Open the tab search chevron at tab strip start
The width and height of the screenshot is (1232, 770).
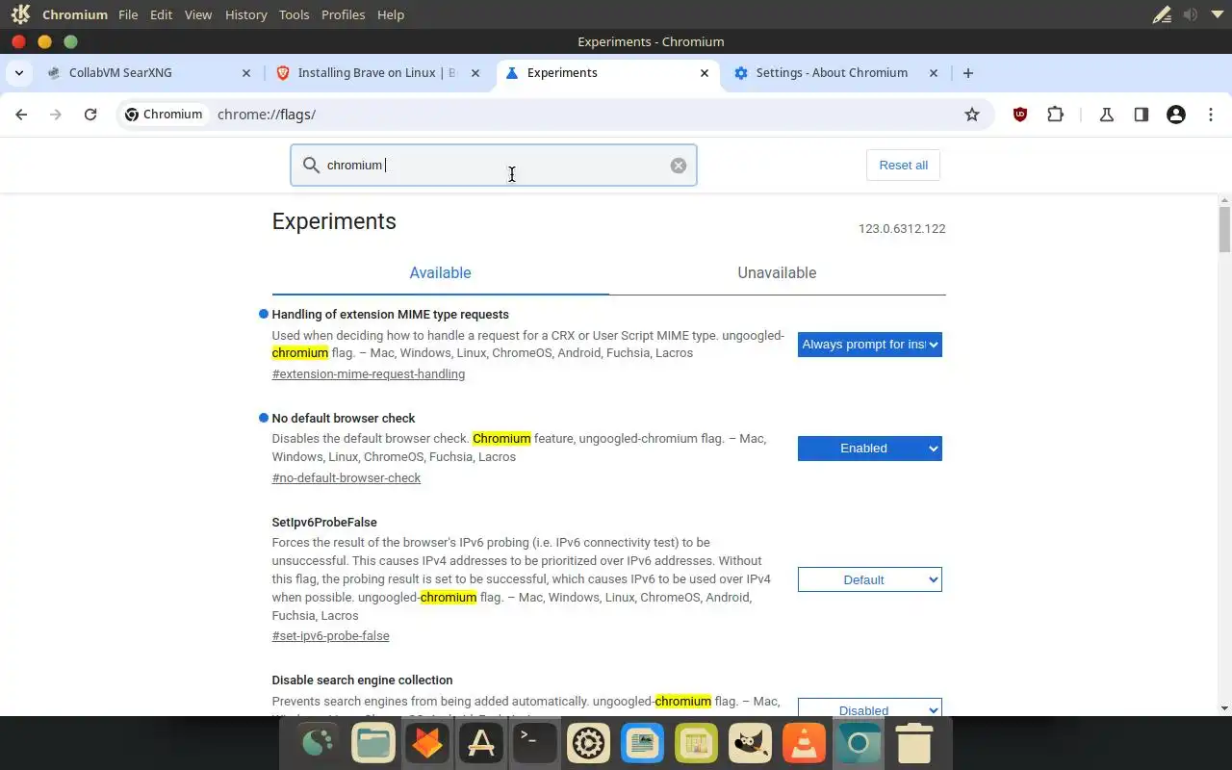[20, 73]
